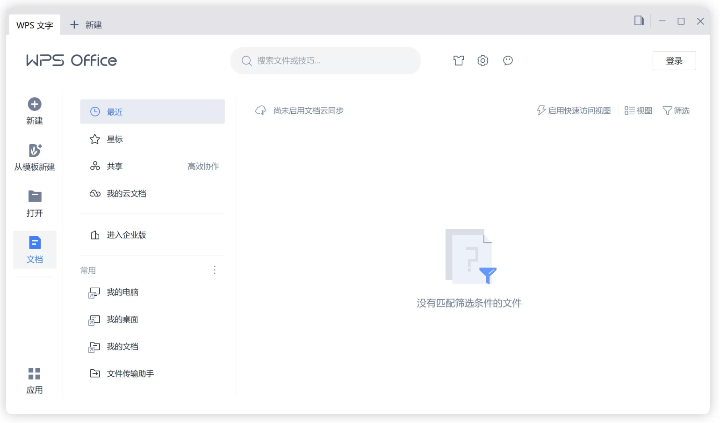Open the 筛选 filter dropdown

(676, 110)
